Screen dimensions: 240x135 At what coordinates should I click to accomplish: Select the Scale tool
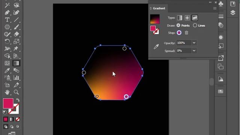coord(16,41)
